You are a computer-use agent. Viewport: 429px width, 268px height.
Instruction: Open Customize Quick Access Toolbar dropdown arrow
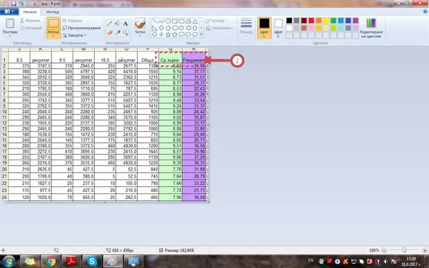[35, 4]
